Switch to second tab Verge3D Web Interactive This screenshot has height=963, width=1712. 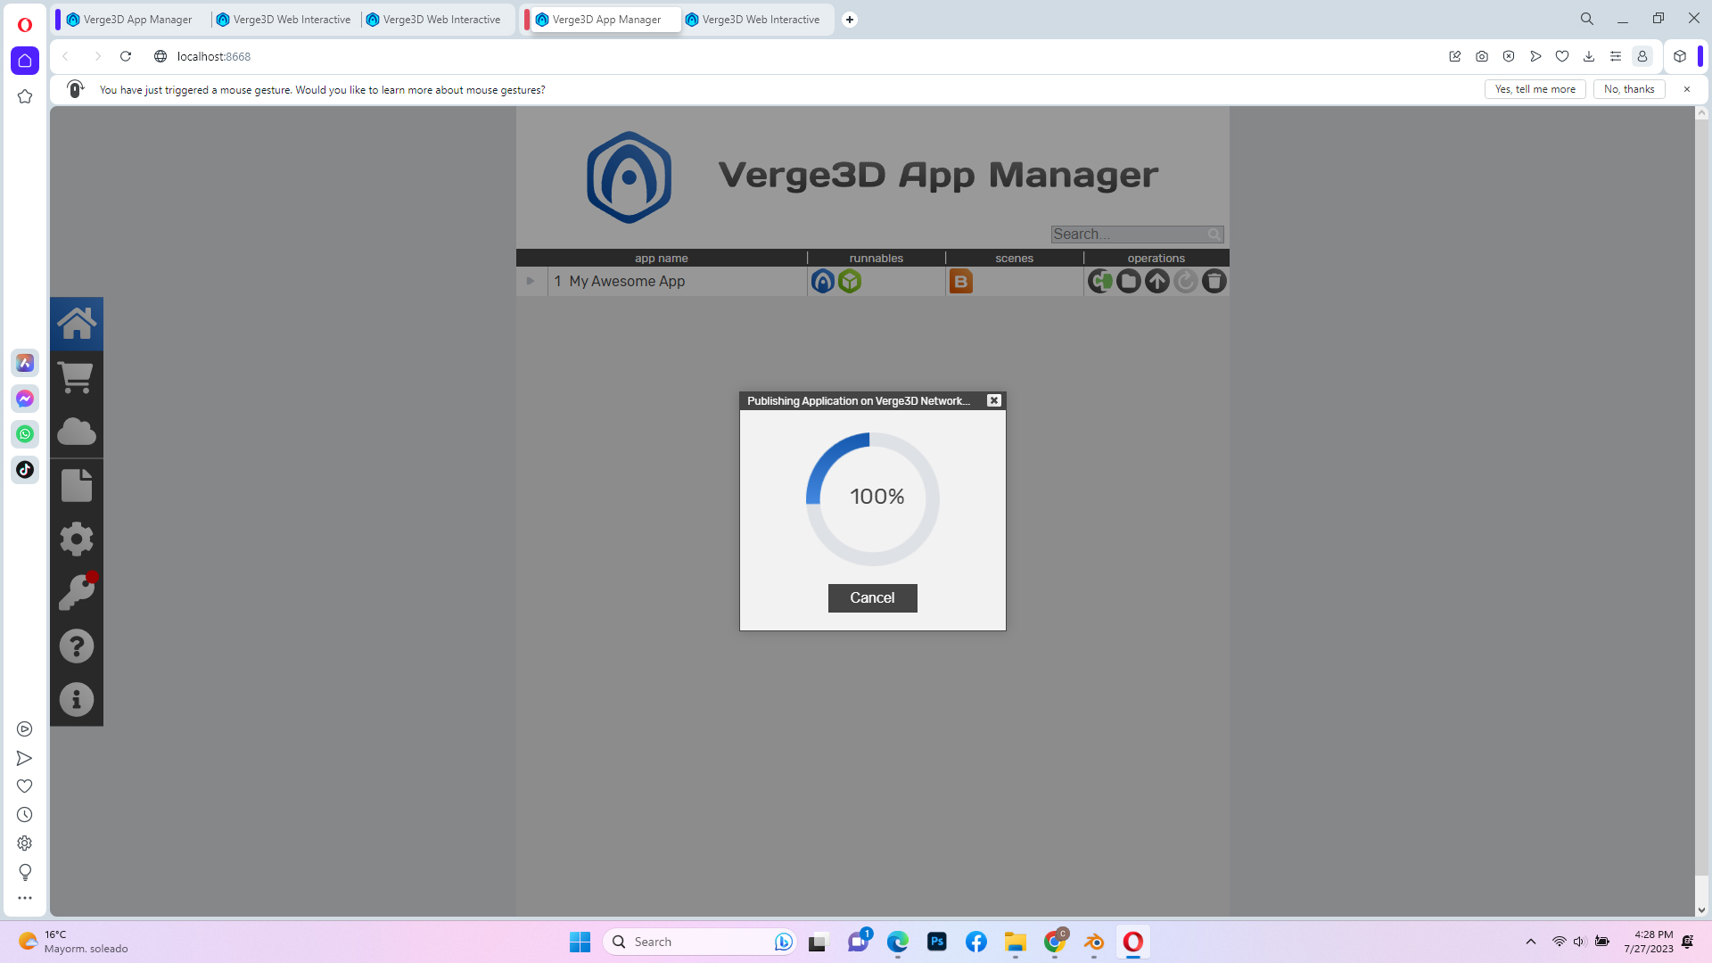pyautogui.click(x=284, y=19)
